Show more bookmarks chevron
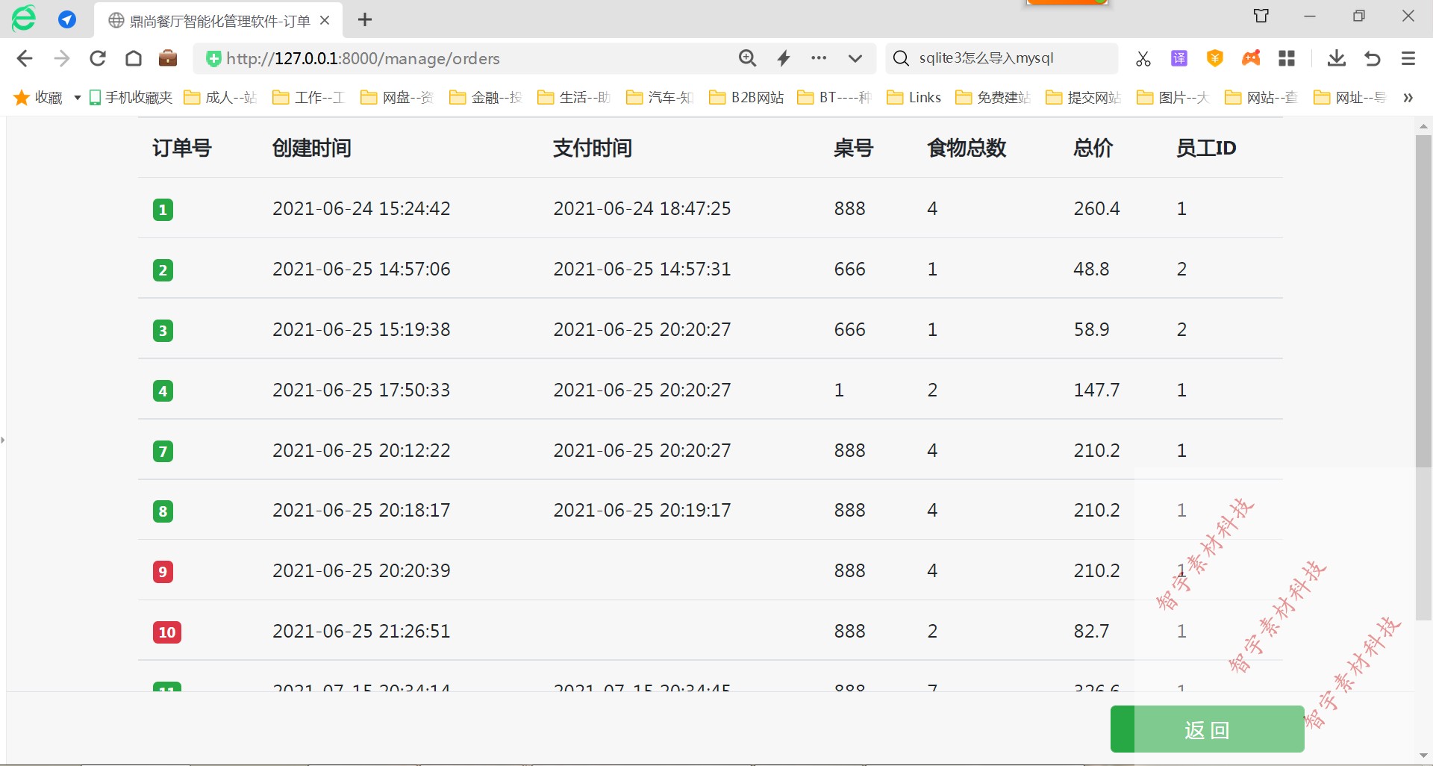Viewport: 1433px width, 766px height. [1408, 98]
